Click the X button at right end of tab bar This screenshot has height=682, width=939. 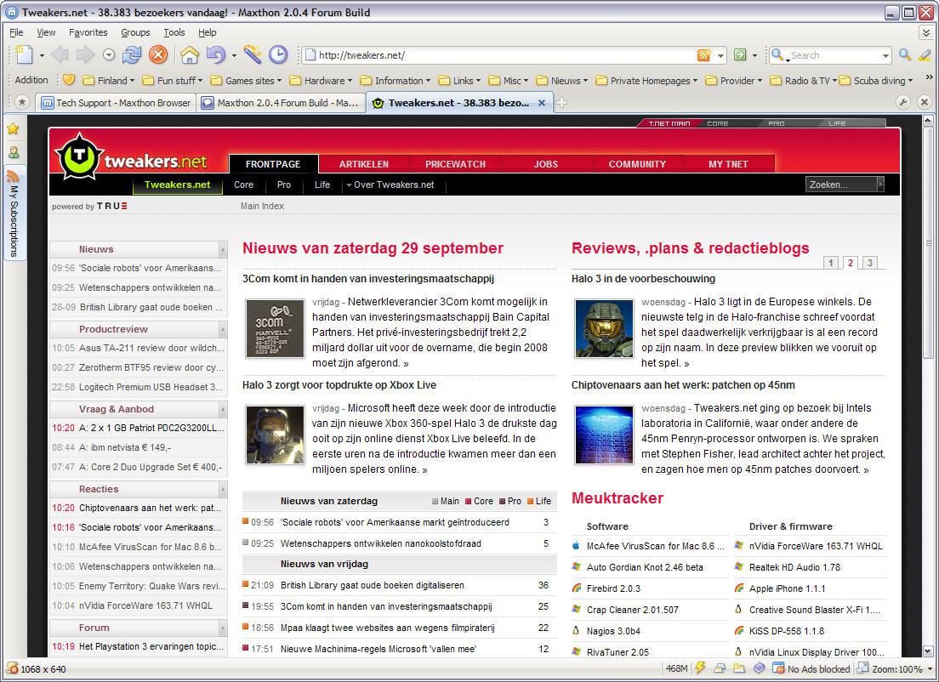point(924,102)
